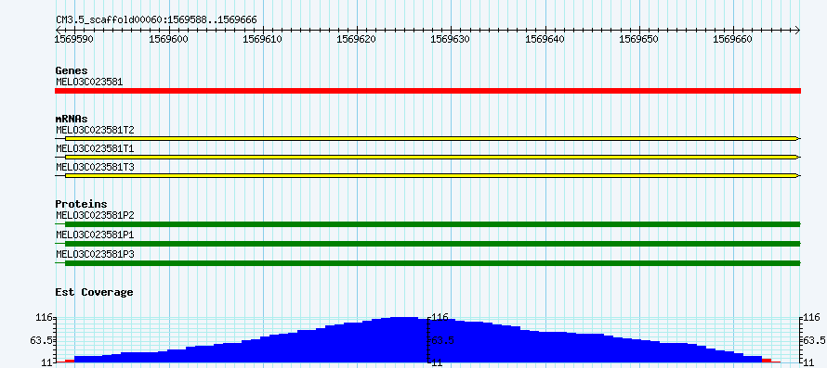The image size is (827, 368).
Task: Click the Proteins track title
Action: [81, 204]
